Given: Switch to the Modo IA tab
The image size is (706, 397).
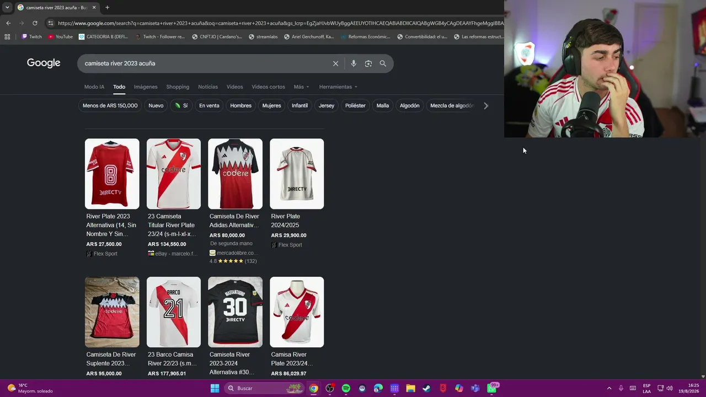Looking at the screenshot, I should [x=94, y=87].
